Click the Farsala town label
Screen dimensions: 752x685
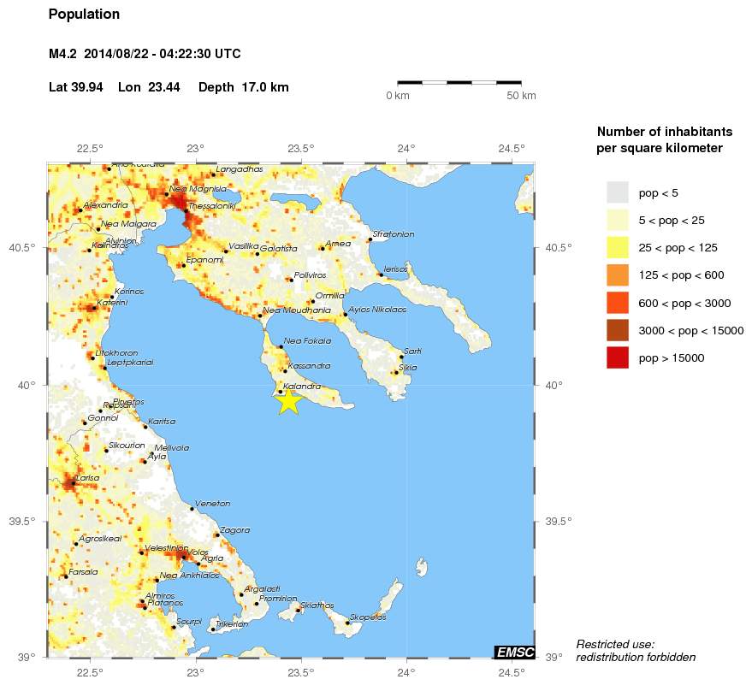tap(83, 572)
